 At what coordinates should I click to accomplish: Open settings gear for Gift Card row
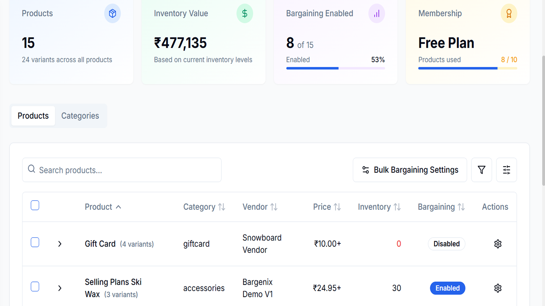498,244
